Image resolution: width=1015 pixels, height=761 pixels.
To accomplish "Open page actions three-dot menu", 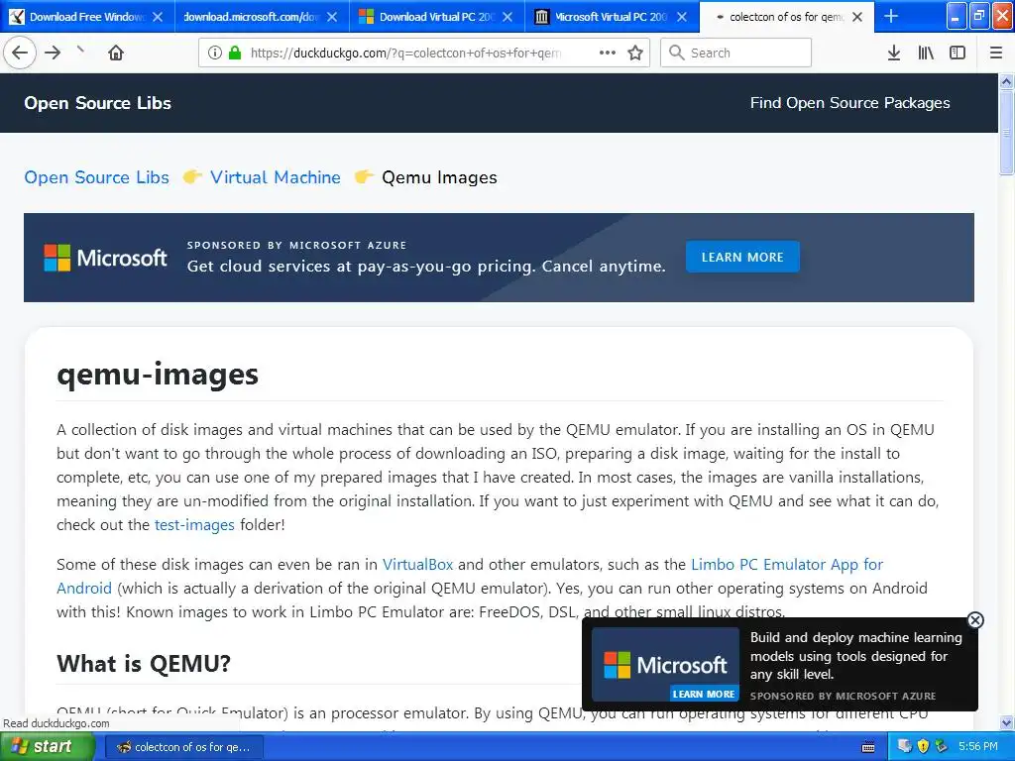I will tap(608, 53).
